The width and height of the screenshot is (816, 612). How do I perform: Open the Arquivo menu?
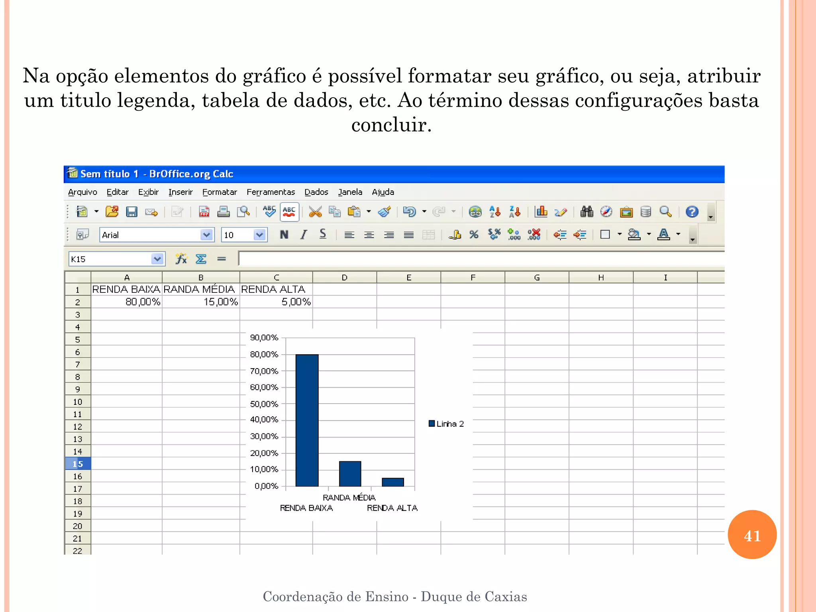click(82, 192)
